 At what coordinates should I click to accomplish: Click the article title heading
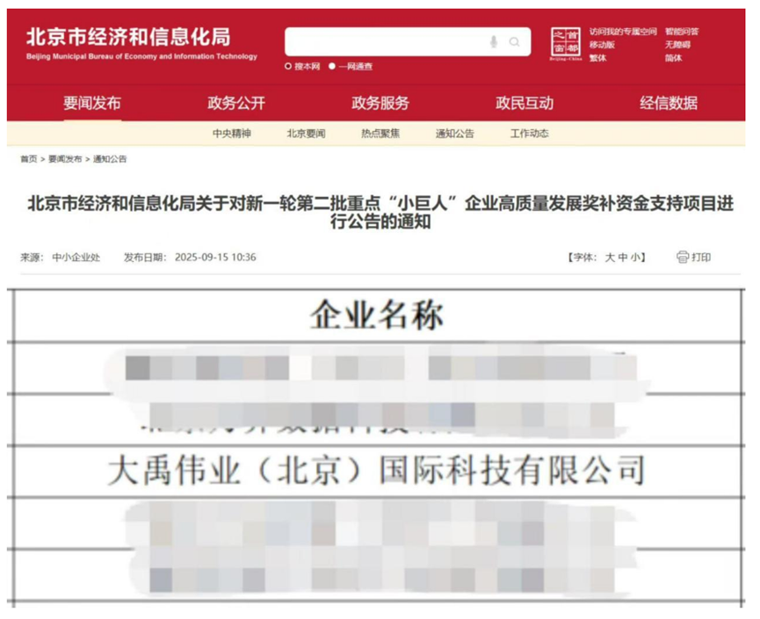[380, 212]
